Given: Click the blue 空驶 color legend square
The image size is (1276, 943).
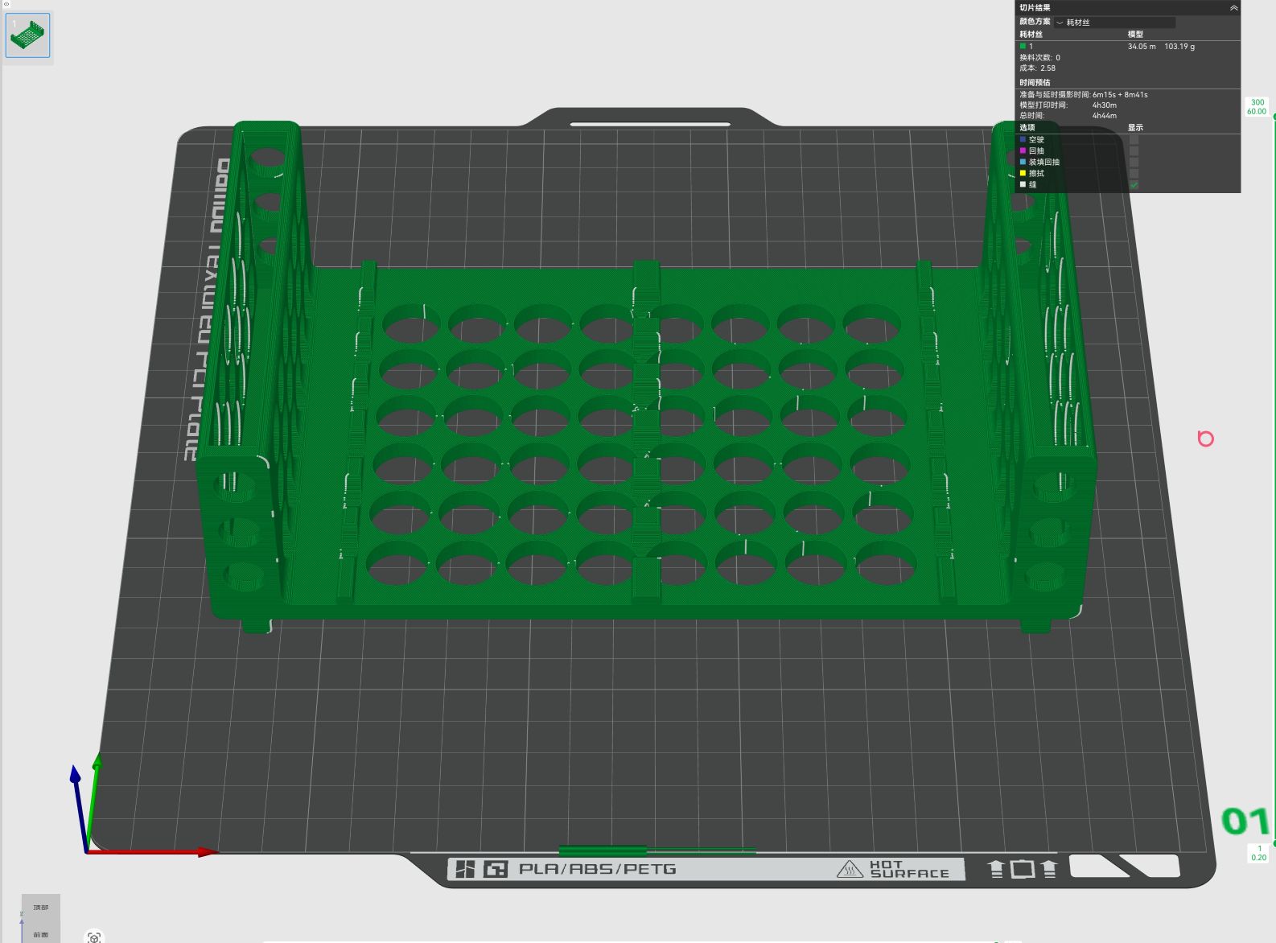Looking at the screenshot, I should click(1023, 140).
